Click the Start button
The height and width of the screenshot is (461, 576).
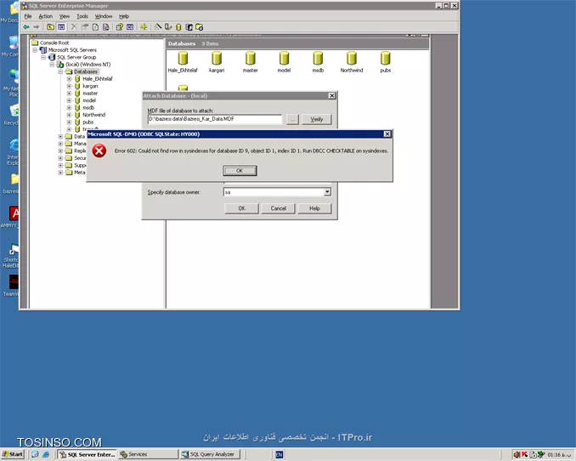point(13,454)
